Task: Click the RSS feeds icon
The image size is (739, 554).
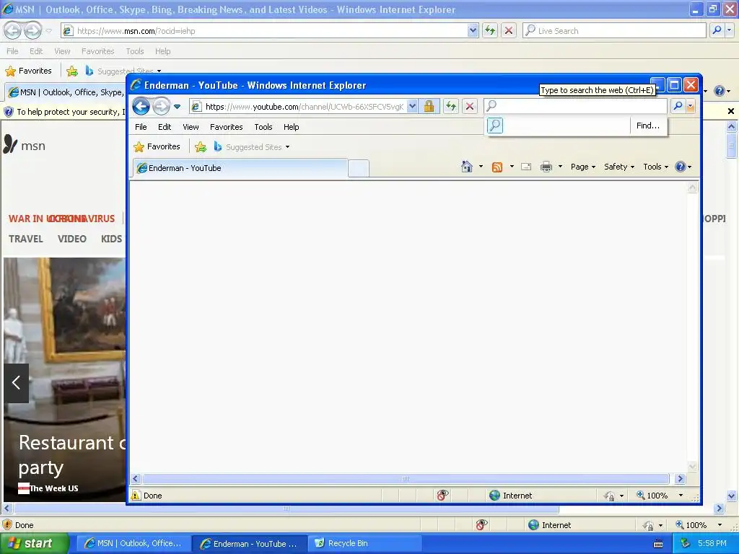Action: 497,167
